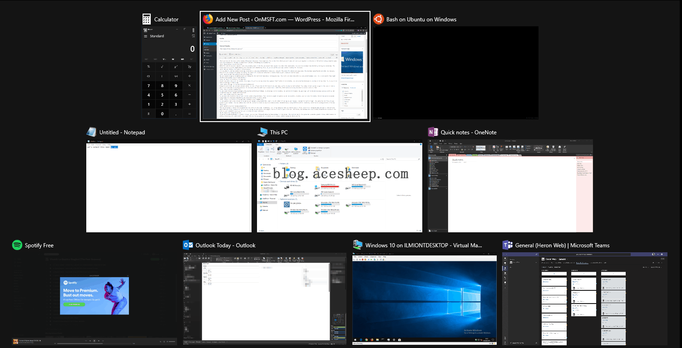The width and height of the screenshot is (682, 348).
Task: Click the This PC computer icon
Action: (x=262, y=132)
